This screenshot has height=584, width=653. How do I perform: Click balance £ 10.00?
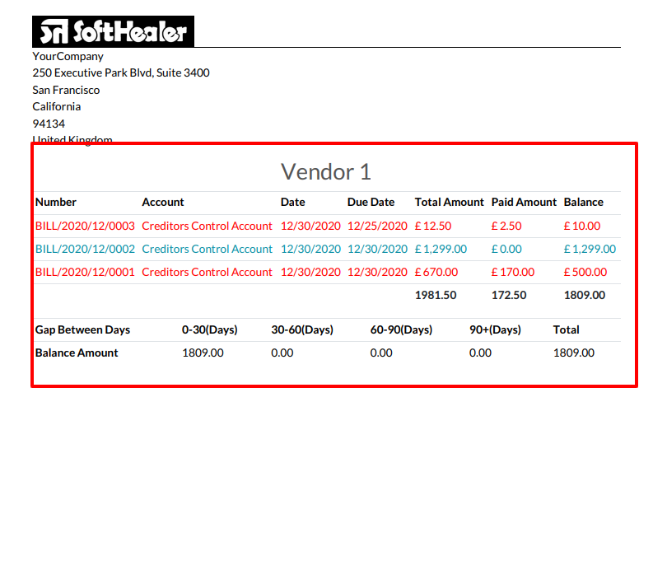tap(582, 226)
